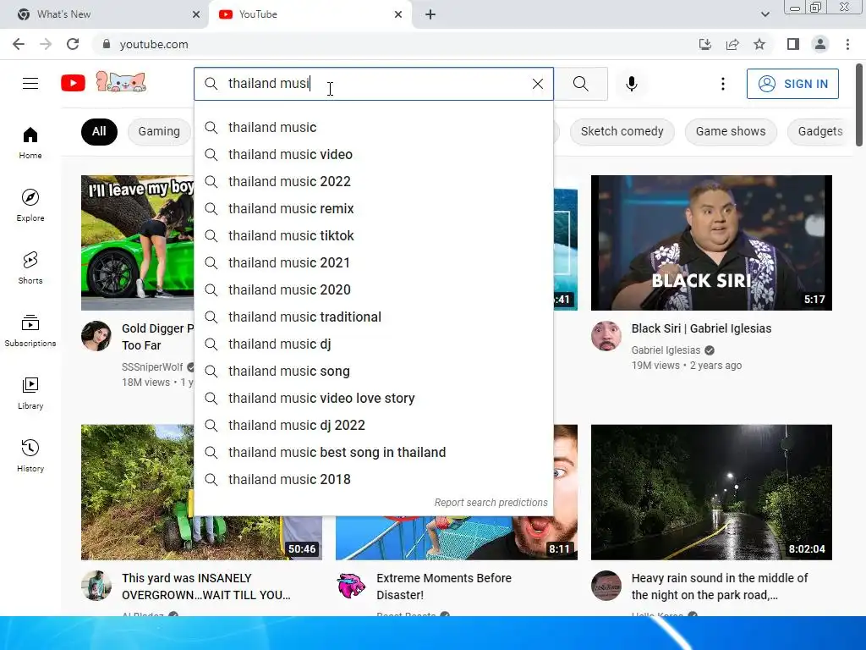Viewport: 866px width, 650px height.
Task: Select suggestion 'thailand music tiktok'
Action: (x=374, y=235)
